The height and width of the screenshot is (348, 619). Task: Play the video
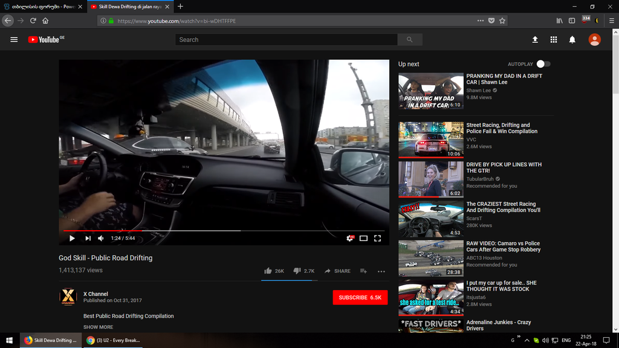coord(72,238)
